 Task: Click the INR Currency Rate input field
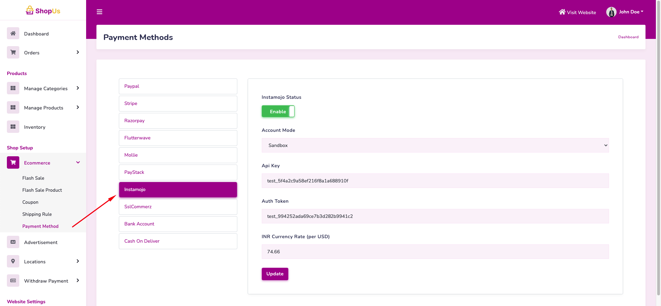(435, 252)
